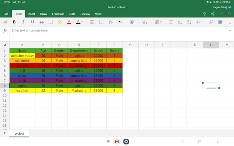Toggle Strikethrough formatting
234x146 pixels.
tap(42, 22)
